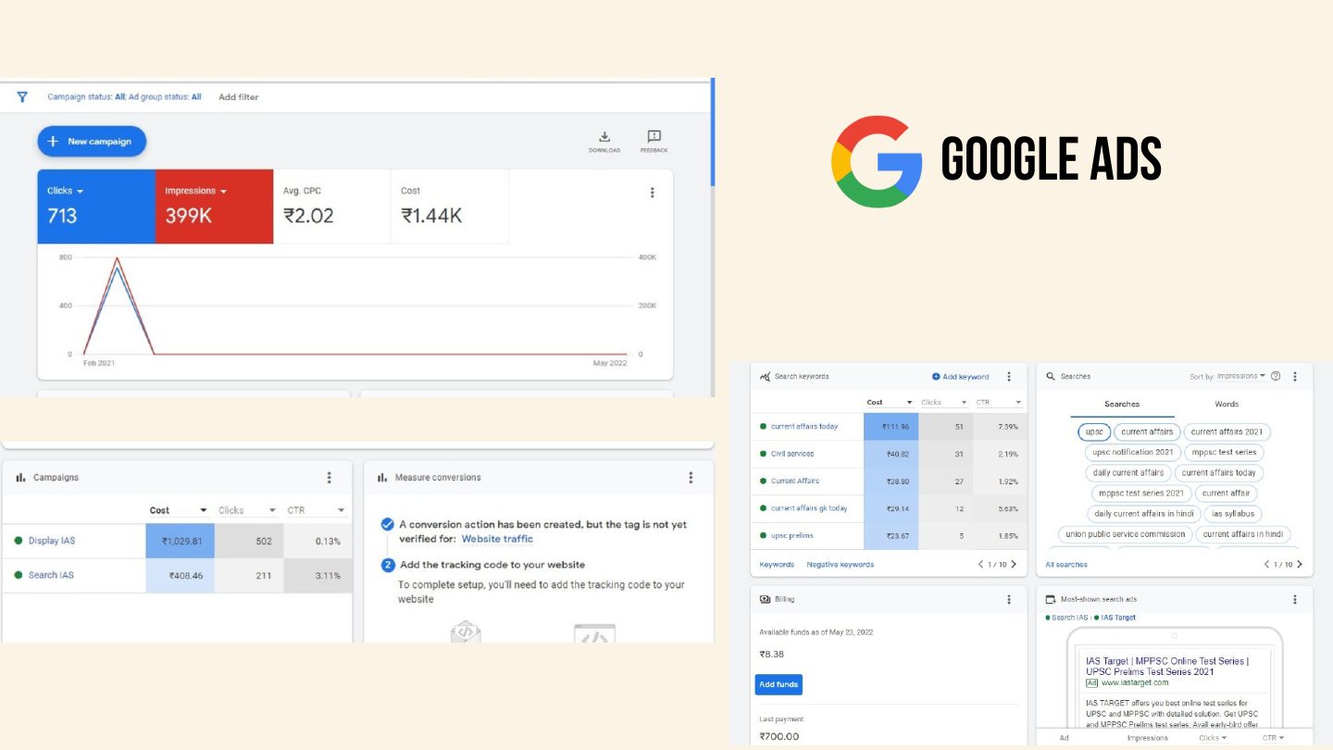Open the Cost column dropdown in Search keywords
The height and width of the screenshot is (750, 1333).
coord(910,403)
